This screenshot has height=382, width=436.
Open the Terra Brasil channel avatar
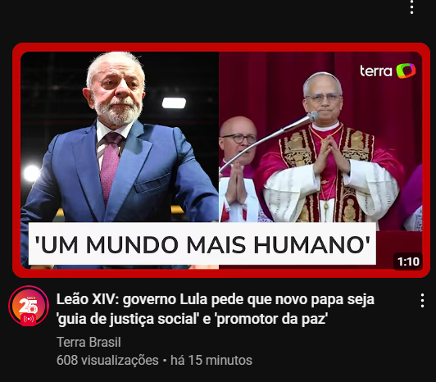click(29, 306)
